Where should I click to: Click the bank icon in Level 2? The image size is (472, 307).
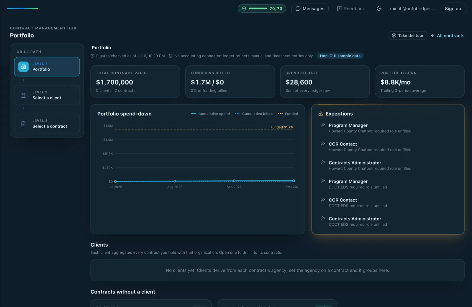tap(24, 95)
